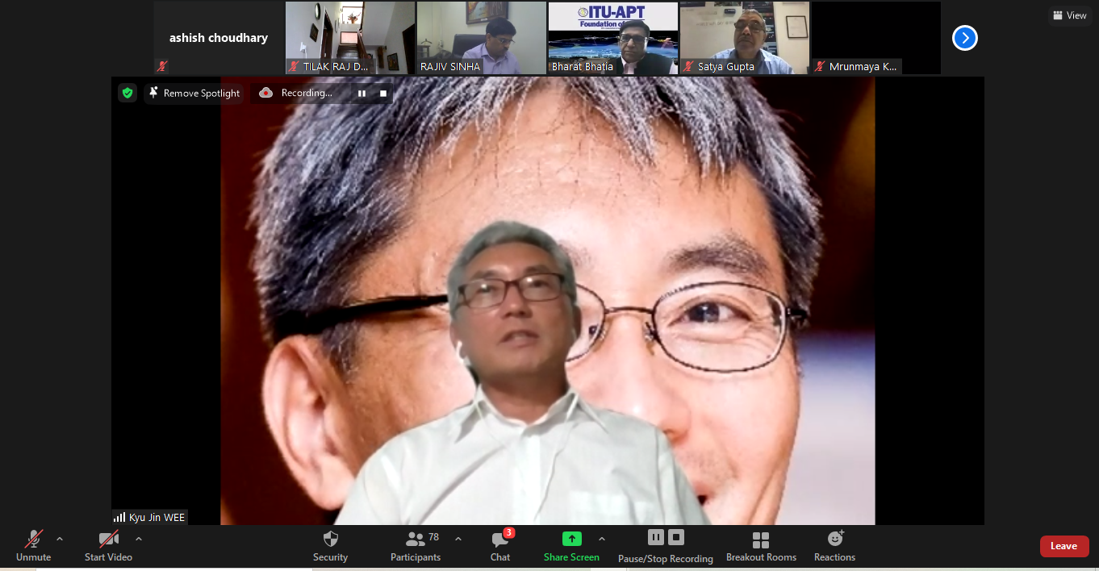Open the Security shield icon
Viewport: 1099px width, 571px height.
point(330,540)
